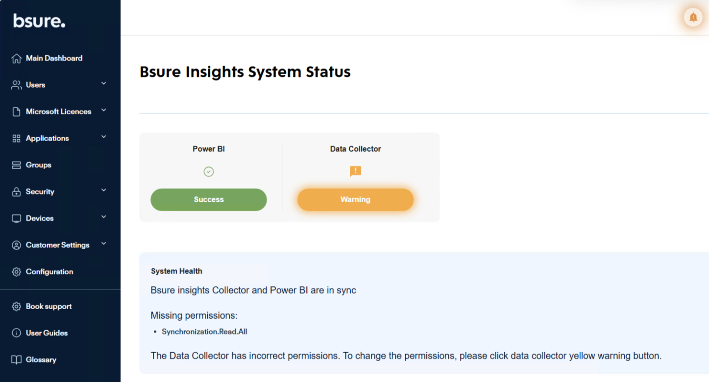
Task: Click the Groups icon in sidebar
Action: click(17, 165)
